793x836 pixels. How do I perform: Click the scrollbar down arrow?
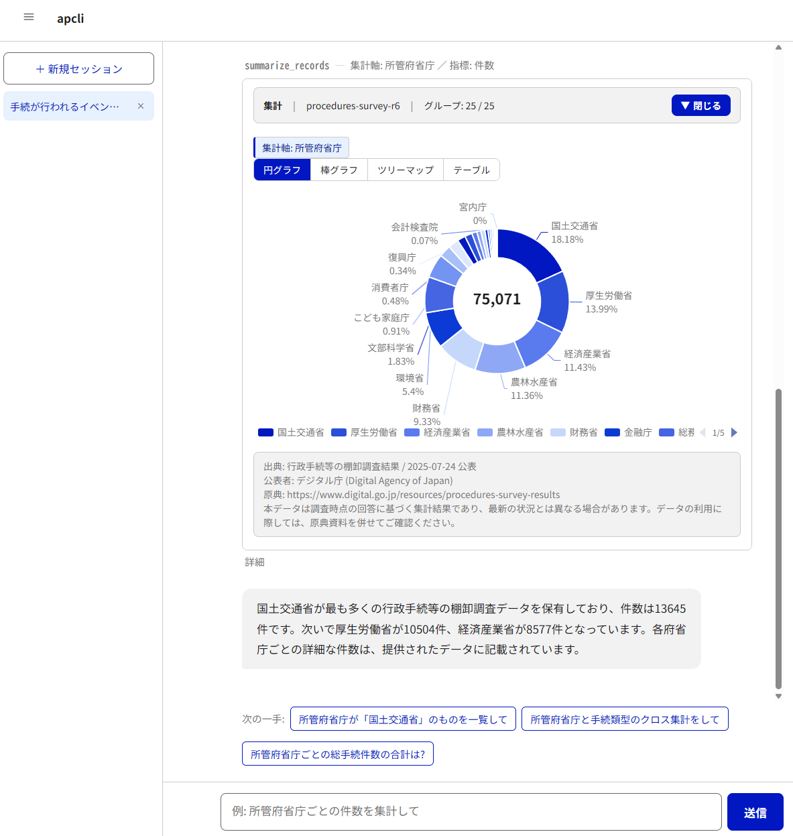coord(778,696)
